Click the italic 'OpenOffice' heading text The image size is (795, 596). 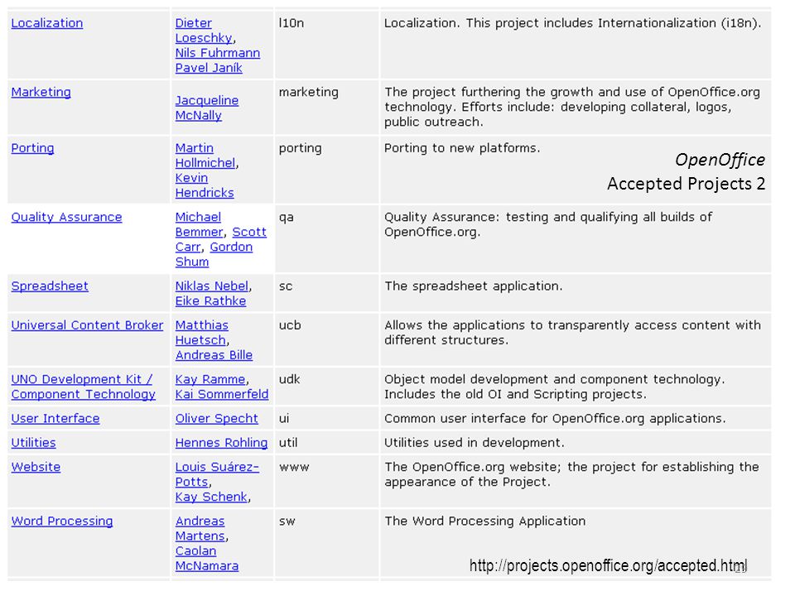coord(720,160)
